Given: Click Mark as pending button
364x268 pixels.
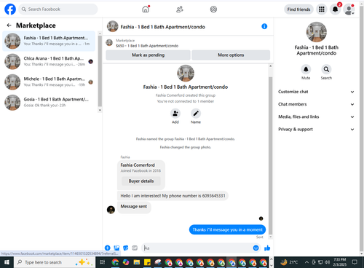Looking at the screenshot, I should point(148,55).
